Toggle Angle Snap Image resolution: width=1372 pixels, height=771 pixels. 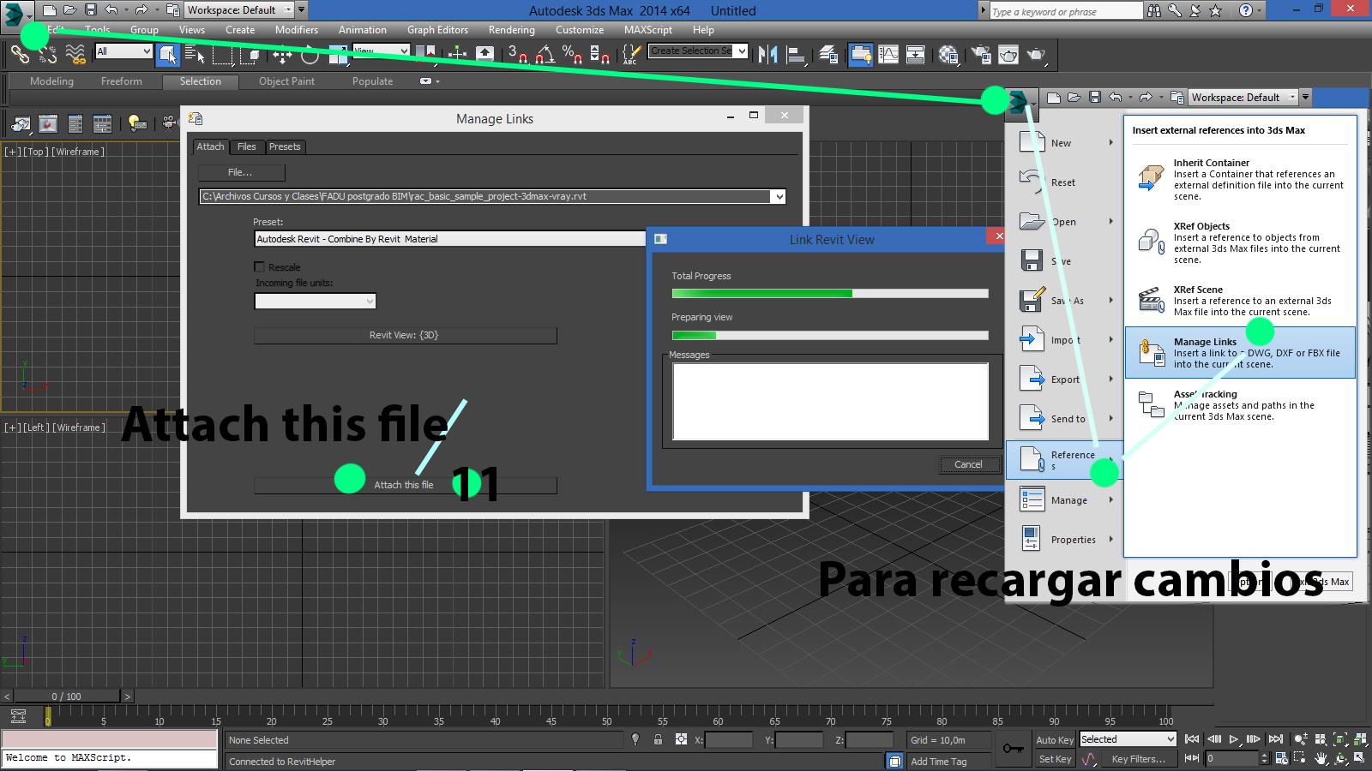[545, 55]
